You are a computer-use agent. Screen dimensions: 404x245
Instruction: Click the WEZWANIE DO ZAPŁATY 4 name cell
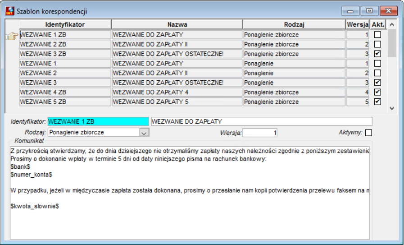(177, 92)
